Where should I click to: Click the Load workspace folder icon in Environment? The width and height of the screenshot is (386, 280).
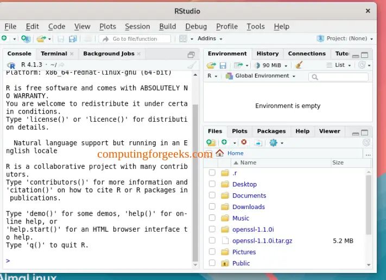[x=211, y=66]
